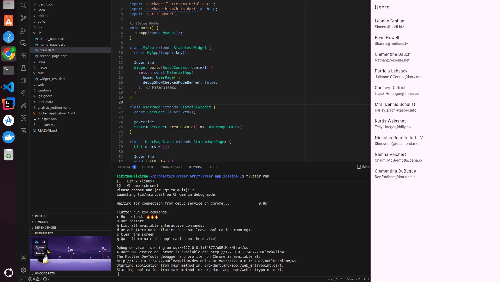Switch to the DEBUG CONSOLE tab

coord(171,167)
